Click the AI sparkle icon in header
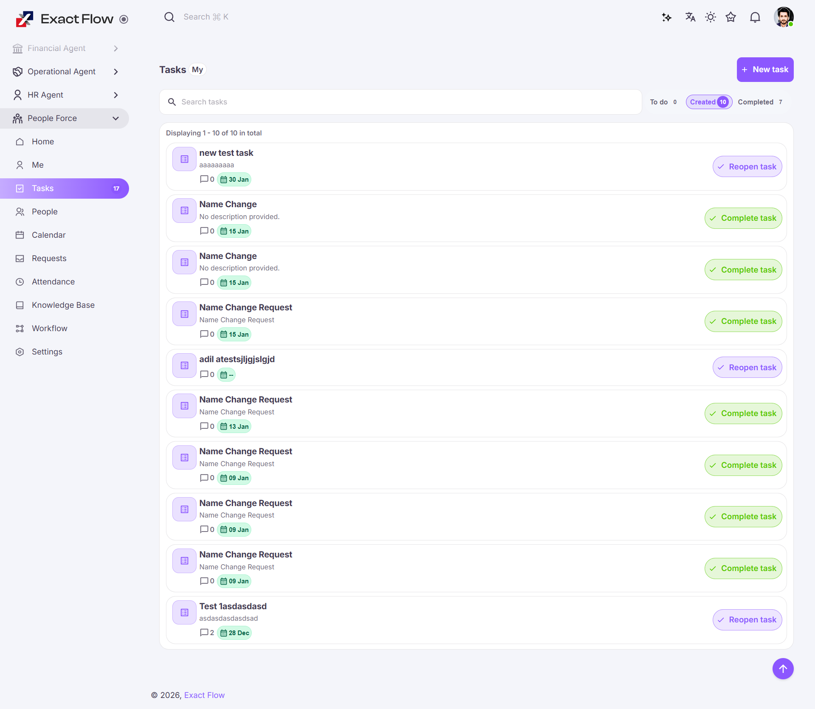Screen dimensions: 815x709 666,17
